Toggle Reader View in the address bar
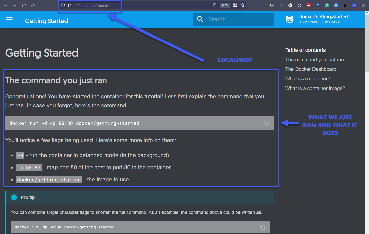The width and height of the screenshot is (369, 234). click(x=214, y=5)
